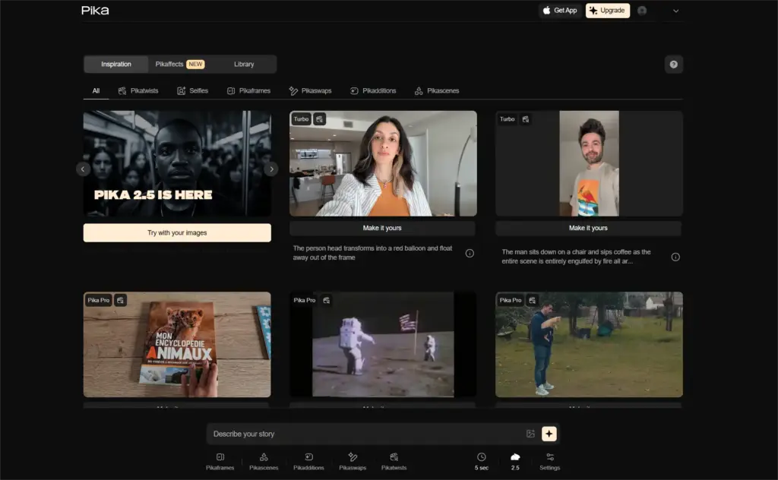
Task: Filter inspiration by Selfies
Action: pyautogui.click(x=192, y=90)
